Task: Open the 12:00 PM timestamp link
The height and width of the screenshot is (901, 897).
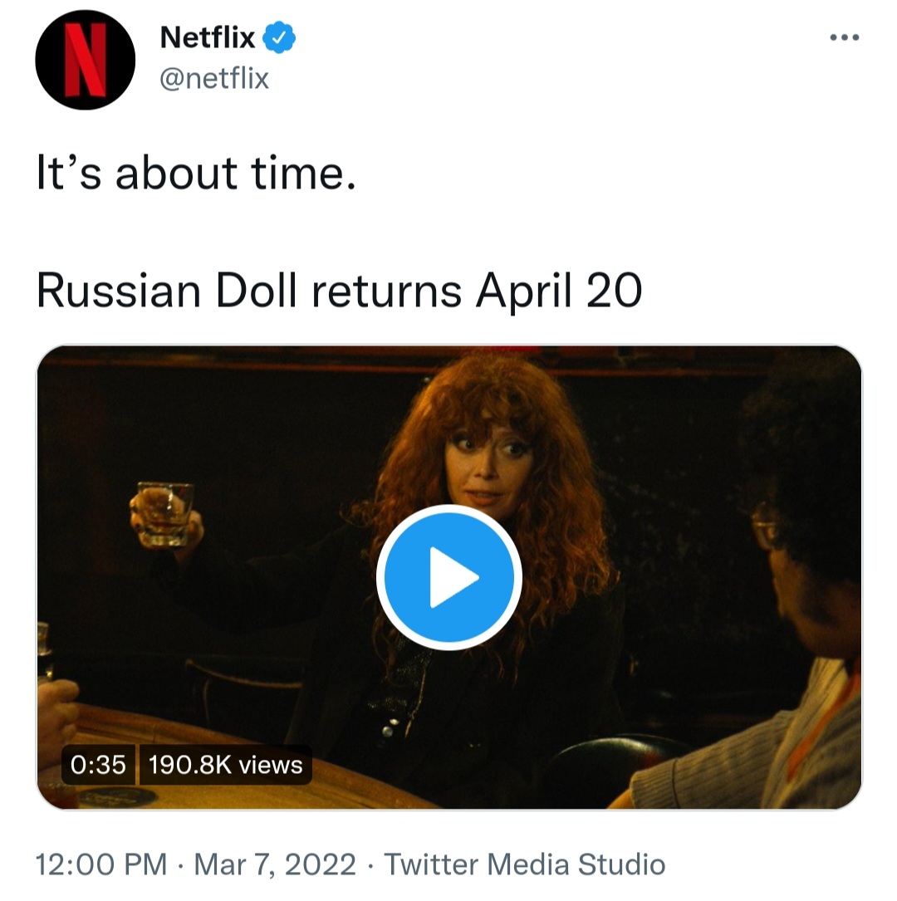Action: point(101,864)
